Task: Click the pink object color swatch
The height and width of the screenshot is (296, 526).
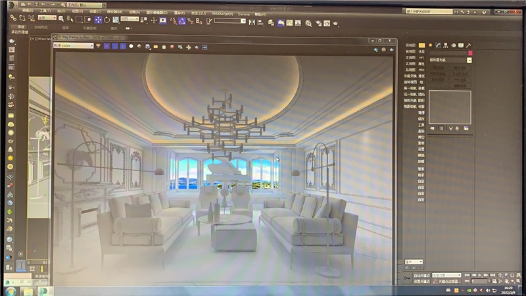Action: (469, 53)
